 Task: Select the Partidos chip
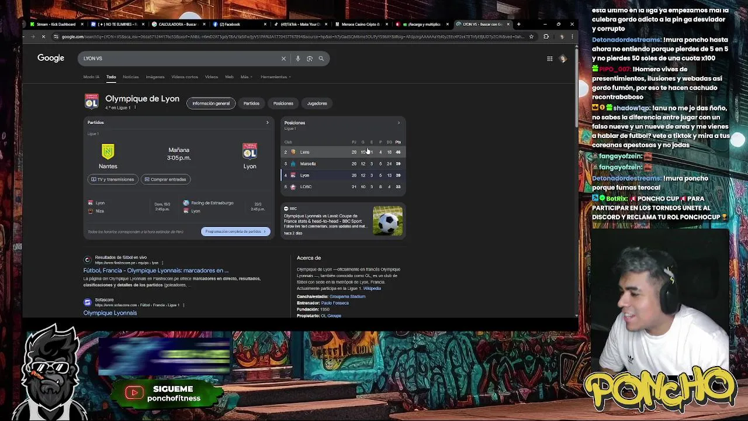point(251,103)
